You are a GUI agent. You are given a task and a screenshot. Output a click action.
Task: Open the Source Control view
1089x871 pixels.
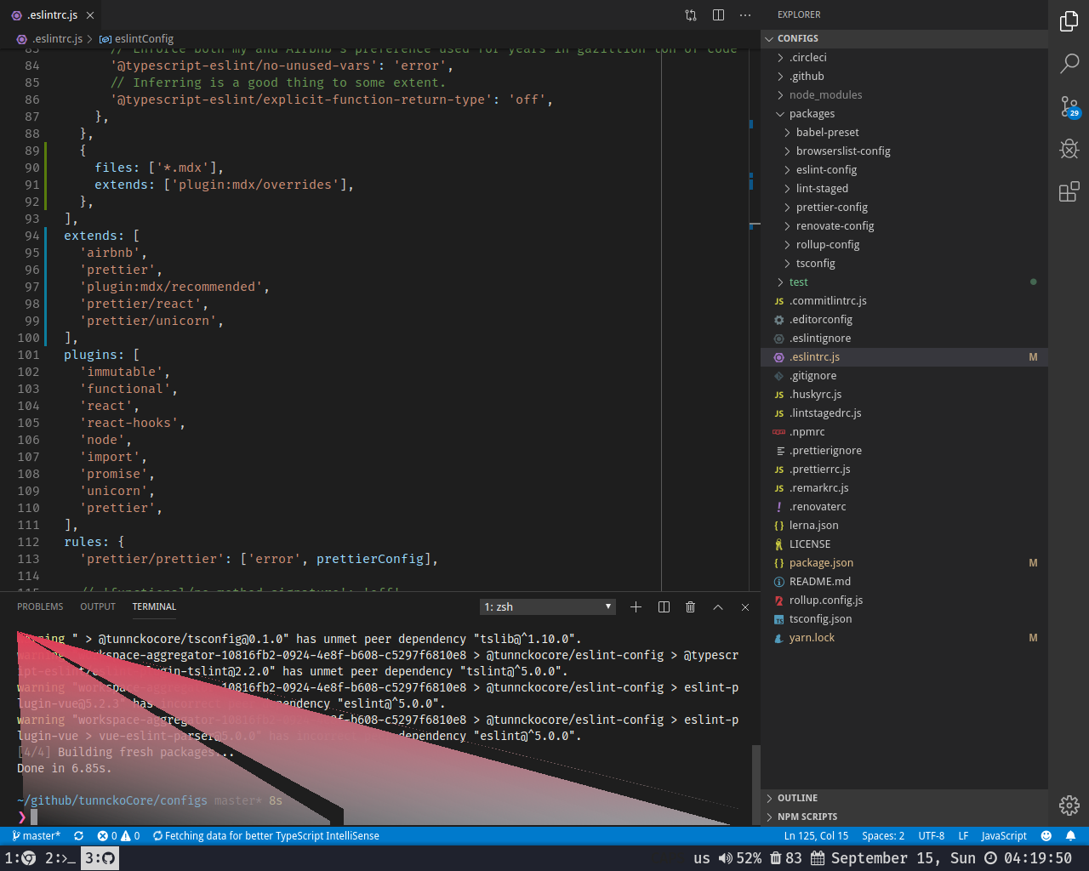[x=1069, y=106]
